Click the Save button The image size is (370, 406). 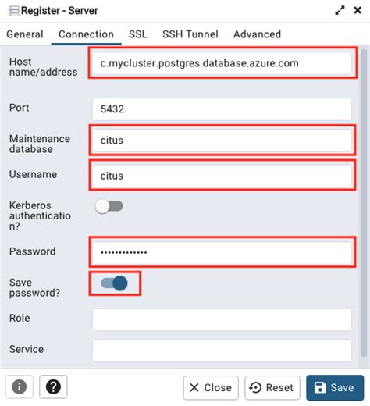click(335, 387)
